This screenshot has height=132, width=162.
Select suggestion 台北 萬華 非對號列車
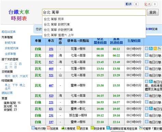(x=94, y=30)
